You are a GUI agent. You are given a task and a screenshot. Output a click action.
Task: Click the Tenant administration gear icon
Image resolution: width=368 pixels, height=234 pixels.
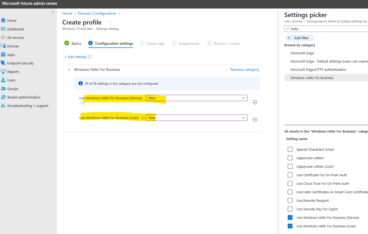coord(3,97)
